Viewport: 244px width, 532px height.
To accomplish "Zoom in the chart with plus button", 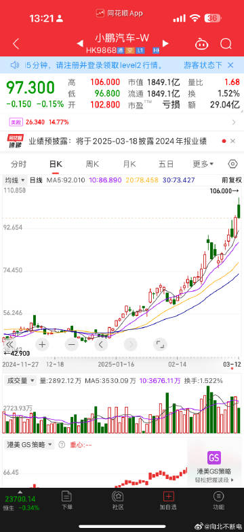I will (x=42, y=344).
